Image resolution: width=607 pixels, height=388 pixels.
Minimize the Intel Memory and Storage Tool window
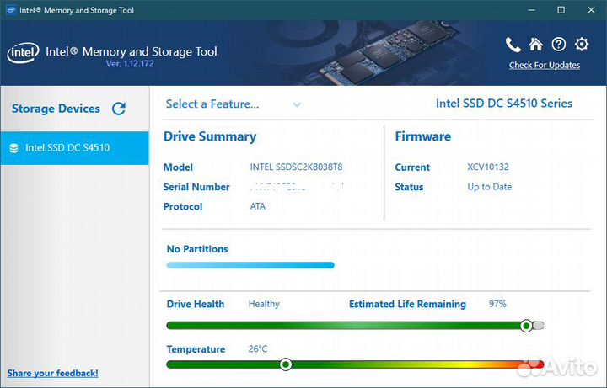tap(531, 10)
